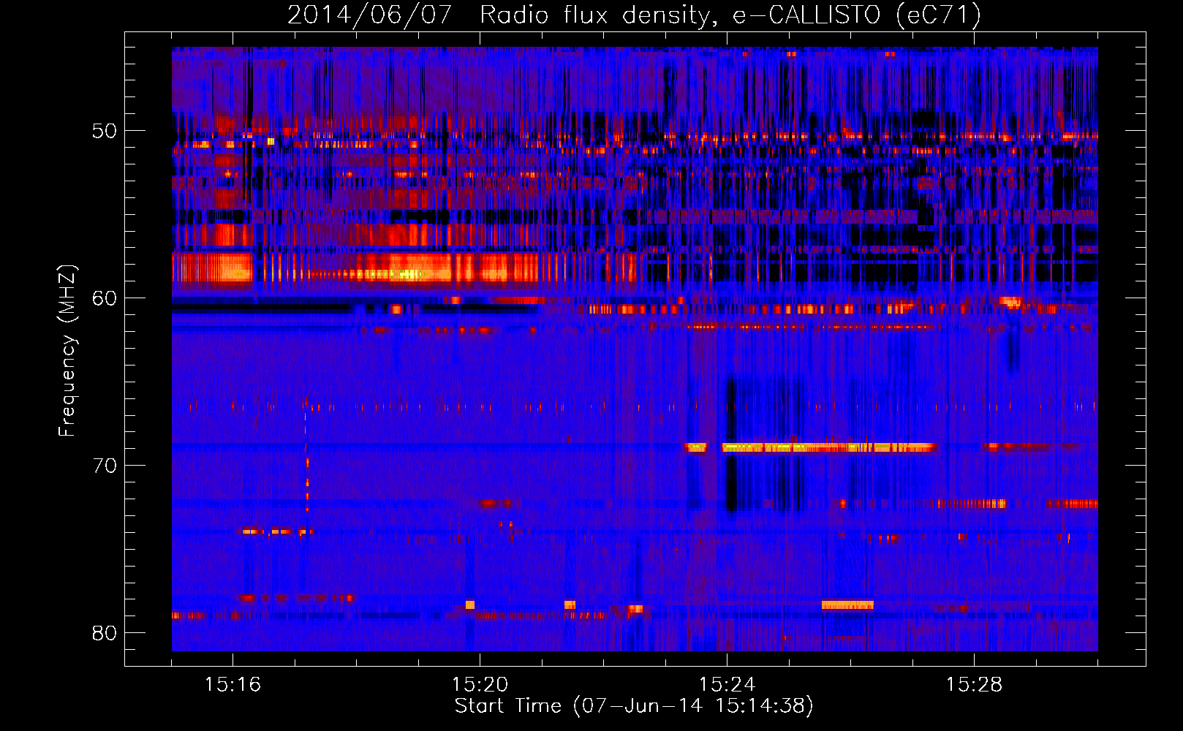Screen dimensions: 1183x731
Task: Click the "Frequency (MHZ)" axis label
Action: 67,351
